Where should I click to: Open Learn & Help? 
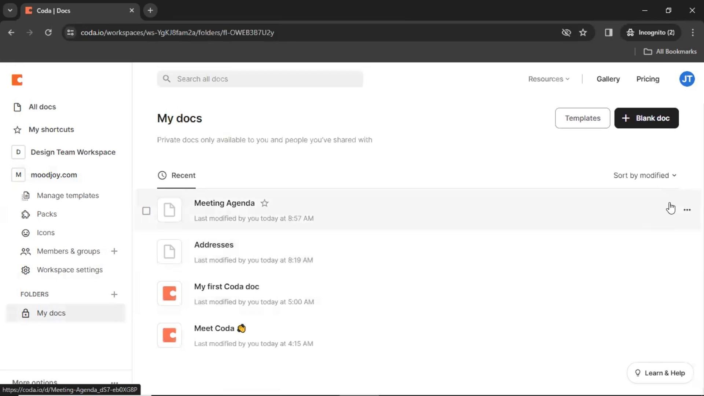pyautogui.click(x=660, y=373)
